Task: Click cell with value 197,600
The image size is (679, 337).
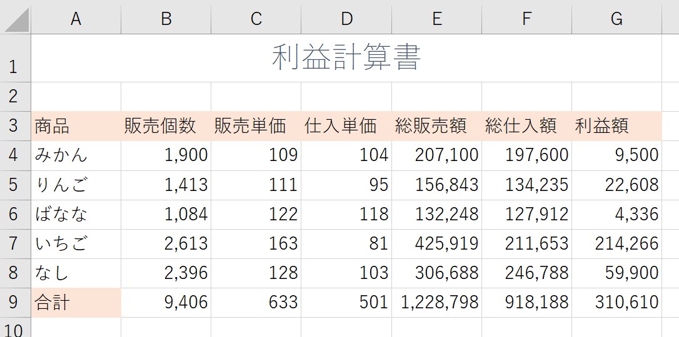Action: click(527, 155)
